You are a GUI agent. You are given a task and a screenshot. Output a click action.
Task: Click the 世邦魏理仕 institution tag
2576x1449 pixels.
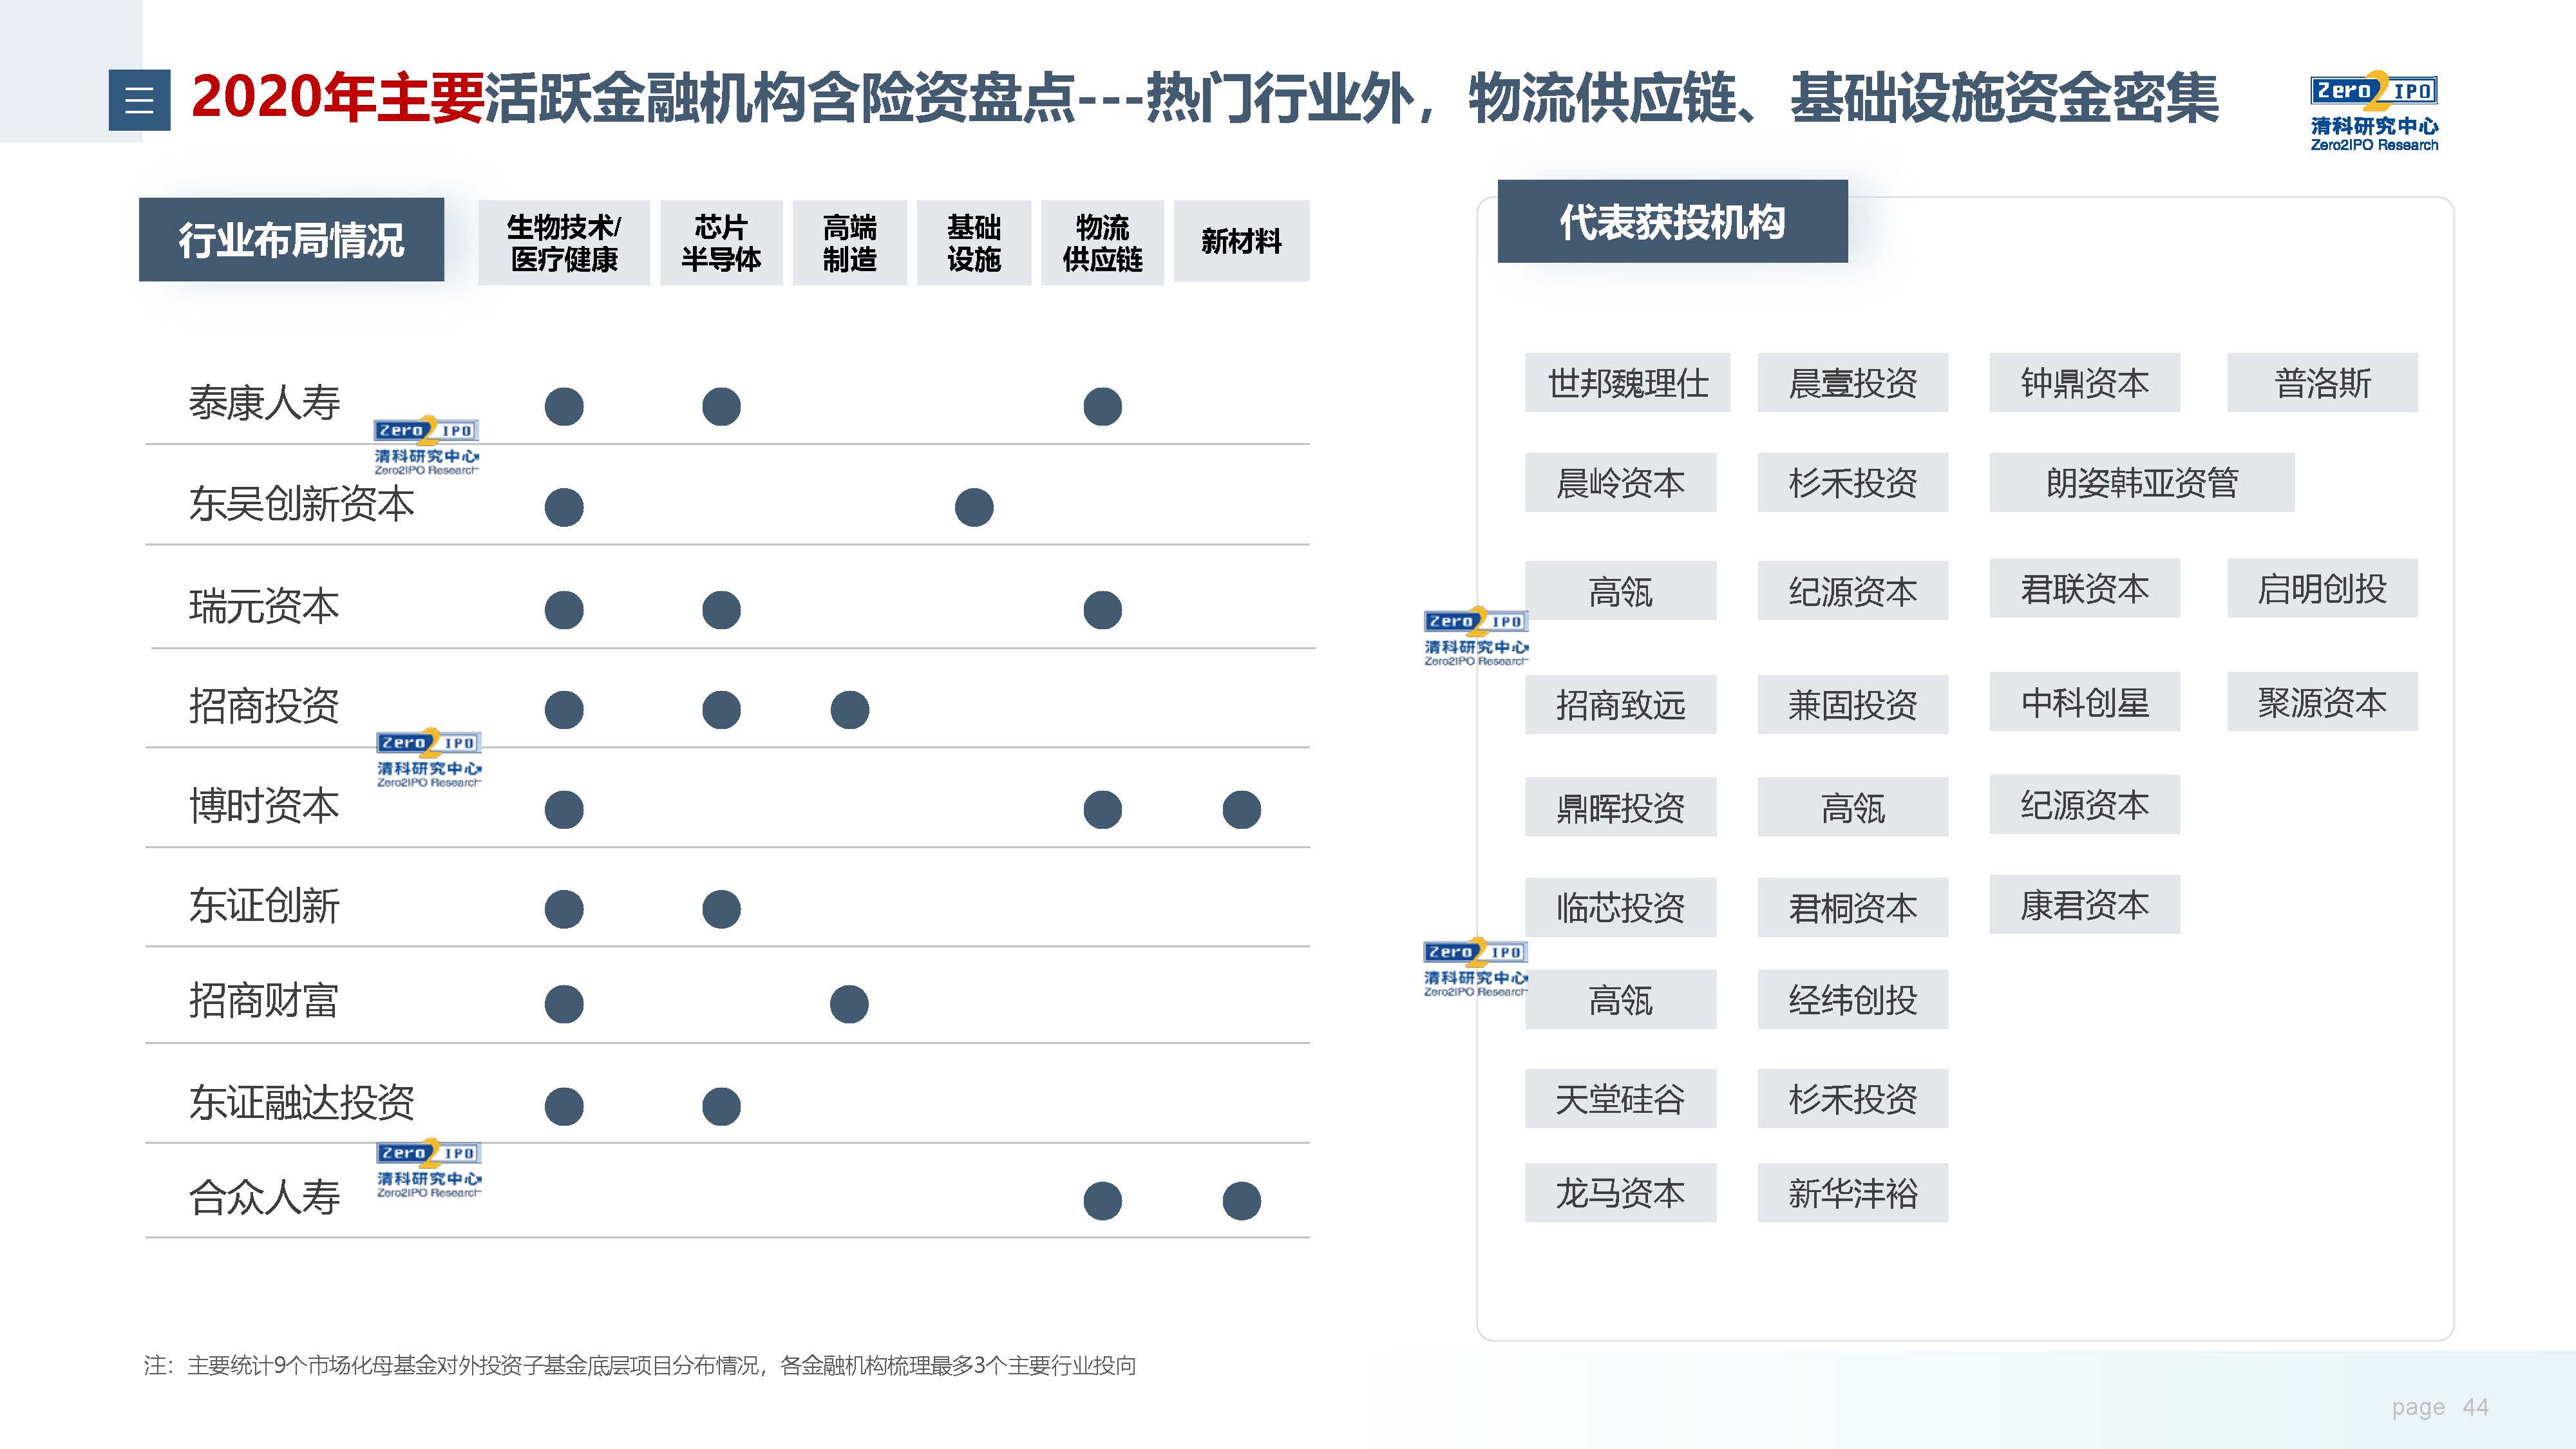click(1627, 383)
